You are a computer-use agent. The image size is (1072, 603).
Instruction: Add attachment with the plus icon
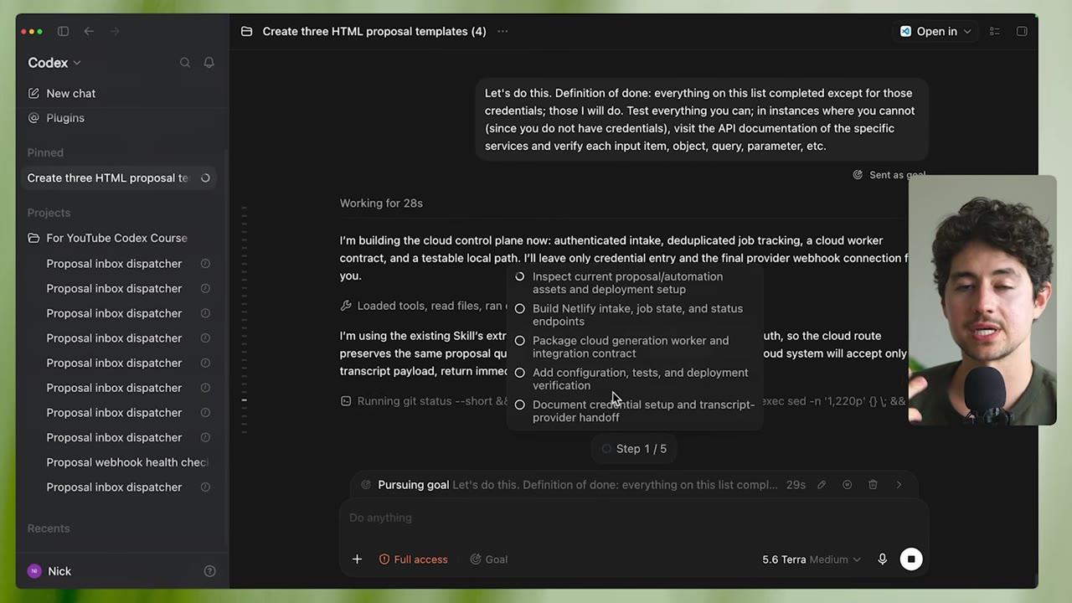pos(357,559)
